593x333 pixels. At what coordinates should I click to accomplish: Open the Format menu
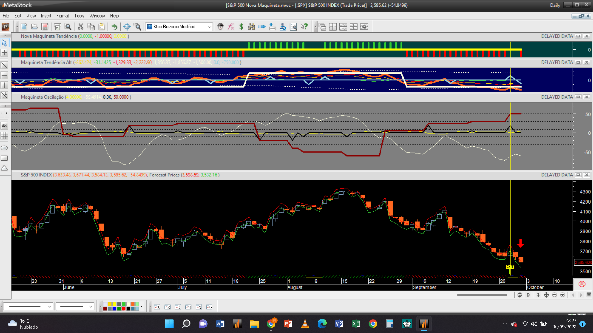(x=62, y=16)
